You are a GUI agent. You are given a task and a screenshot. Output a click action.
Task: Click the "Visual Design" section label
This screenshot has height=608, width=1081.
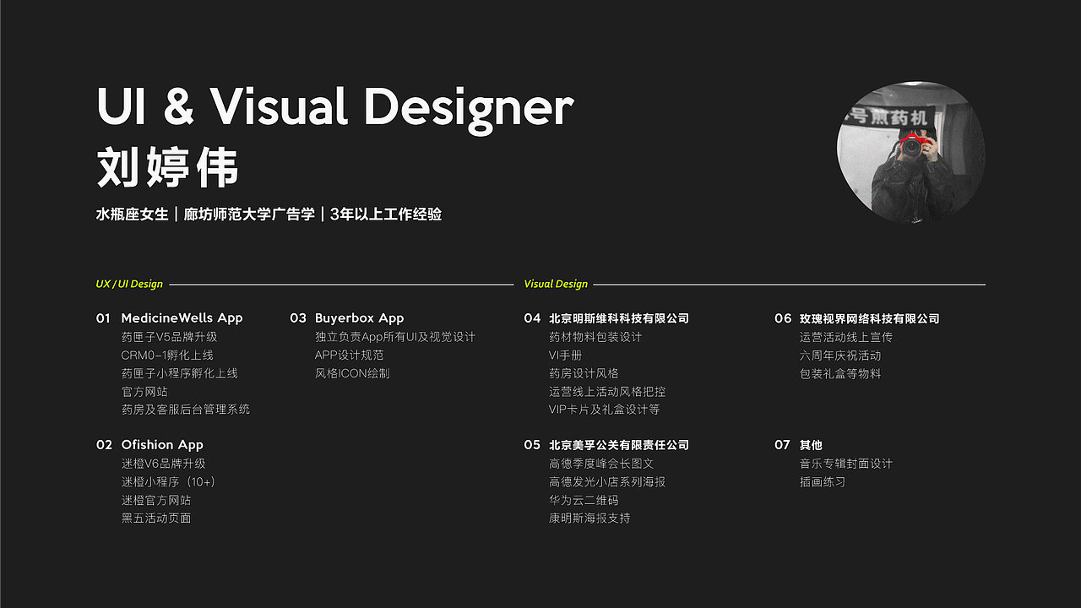pyautogui.click(x=556, y=285)
